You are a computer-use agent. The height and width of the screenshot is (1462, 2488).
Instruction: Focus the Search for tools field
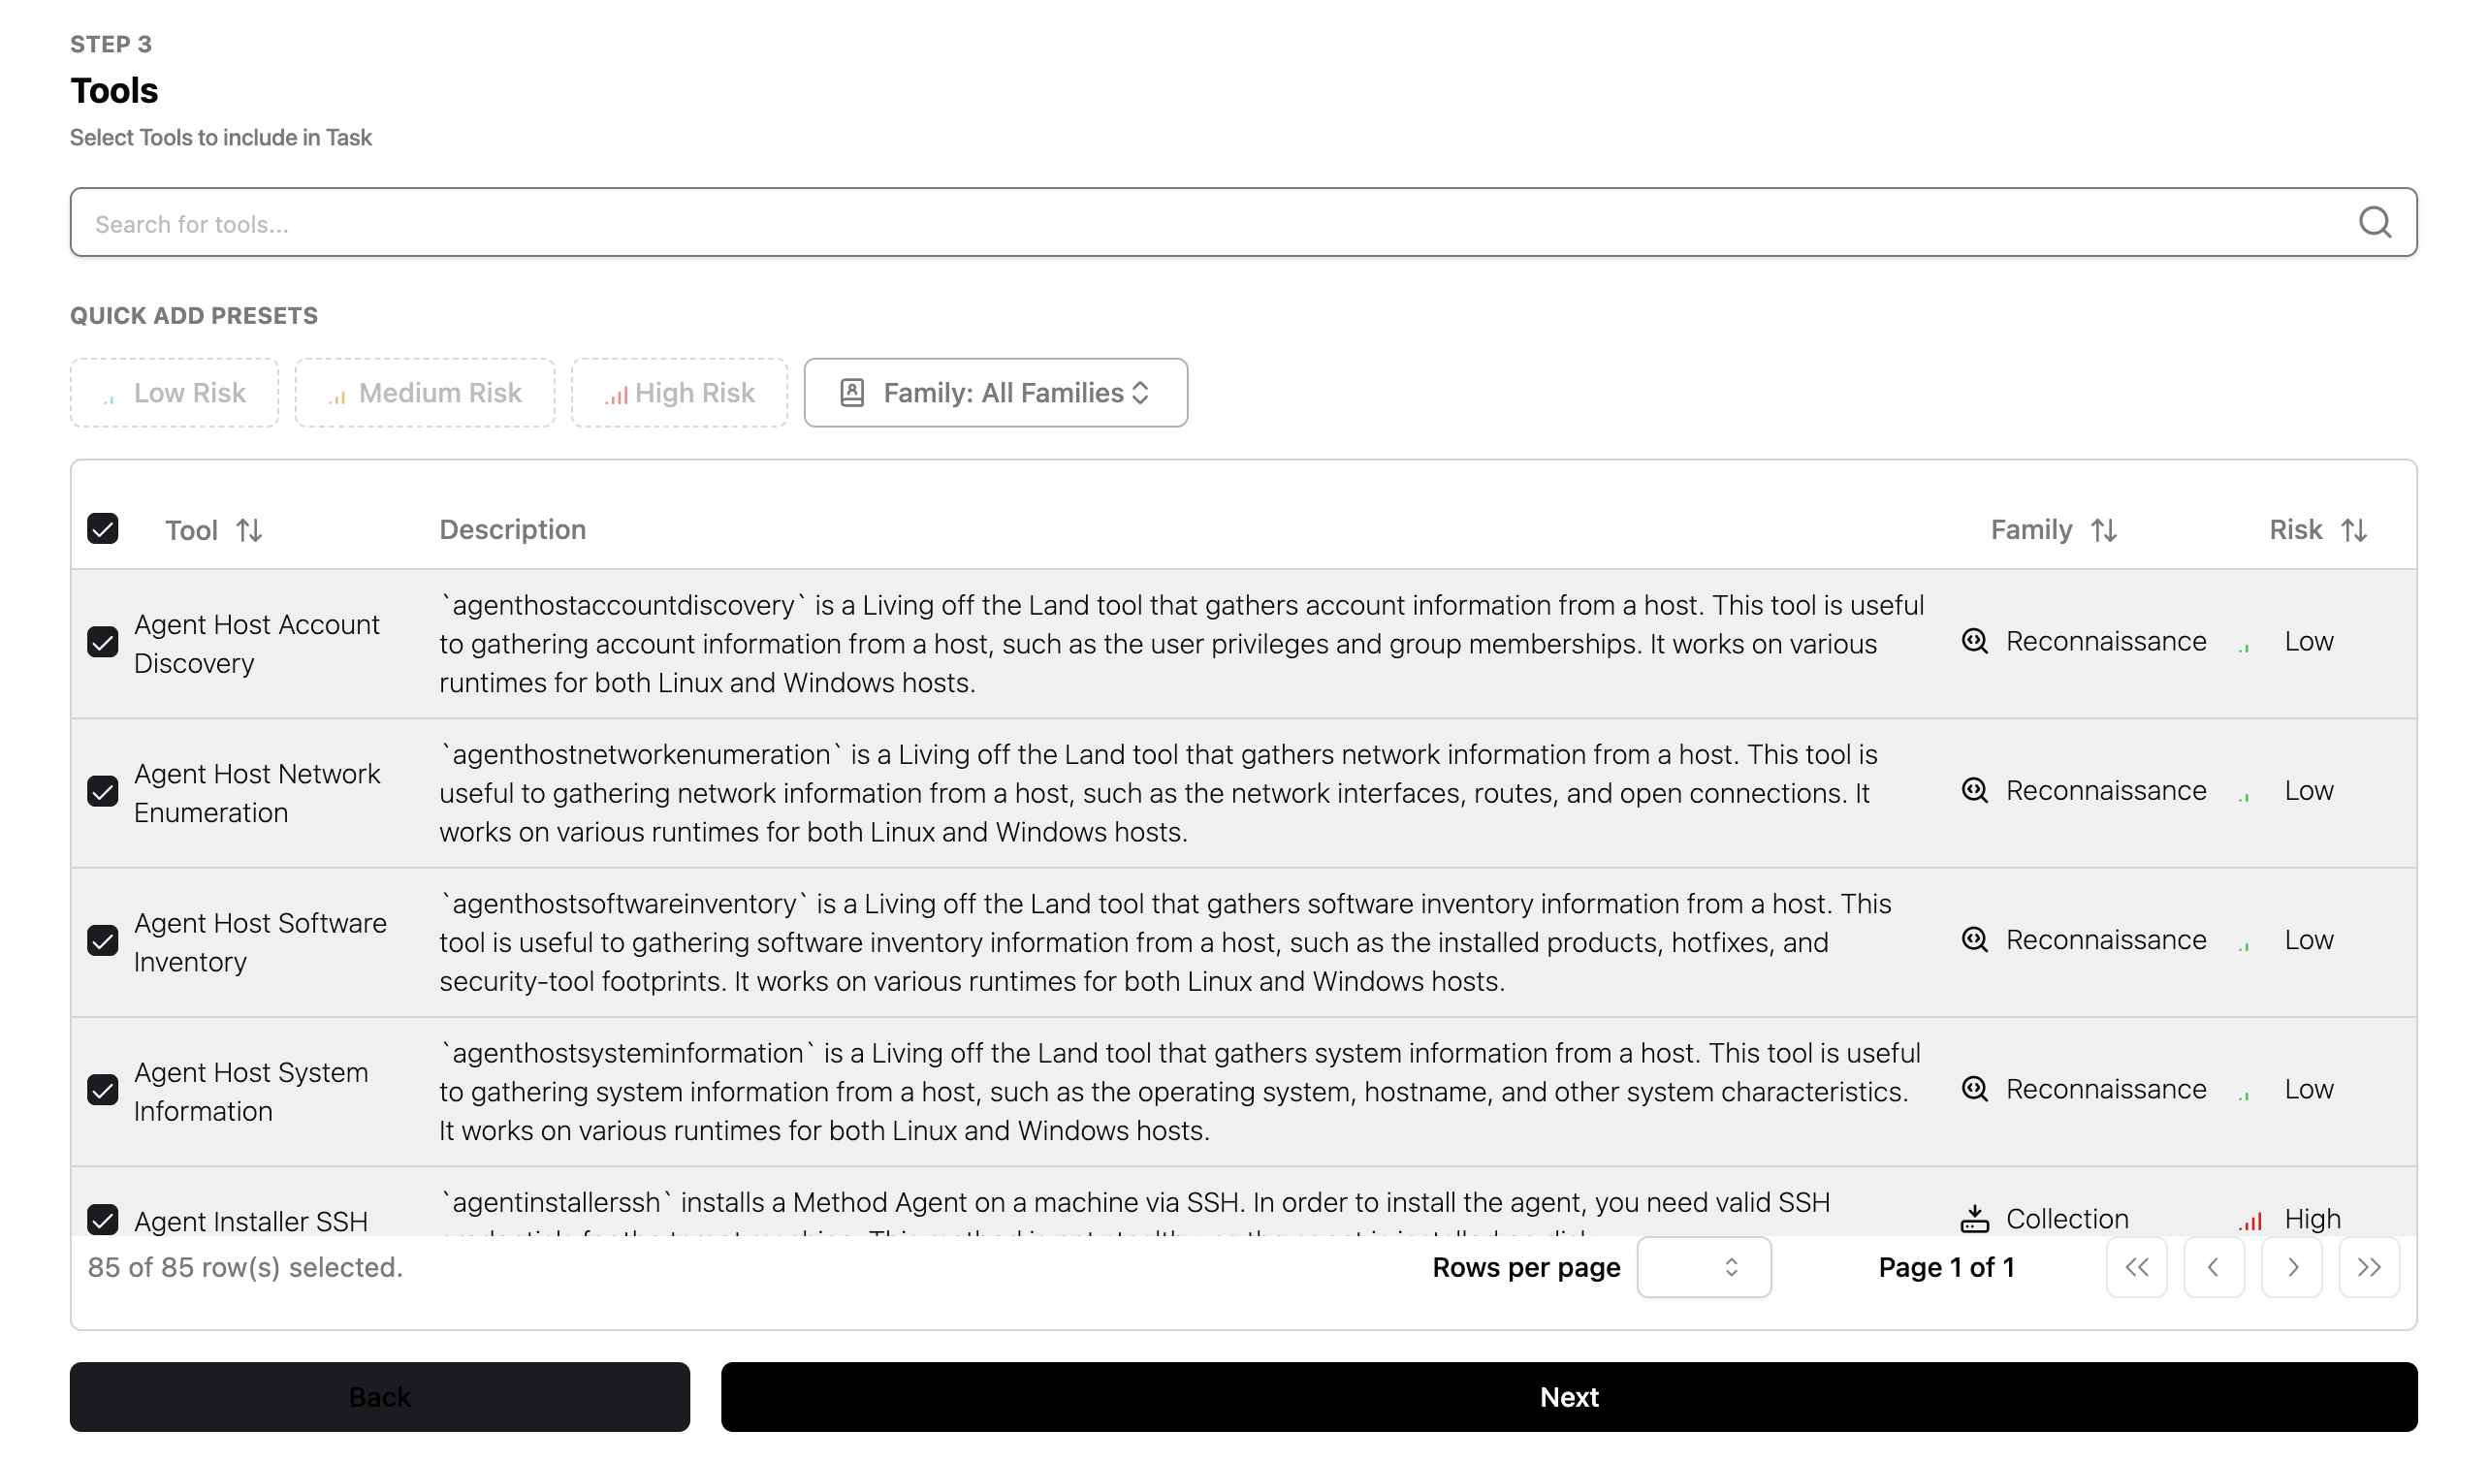1185,223
